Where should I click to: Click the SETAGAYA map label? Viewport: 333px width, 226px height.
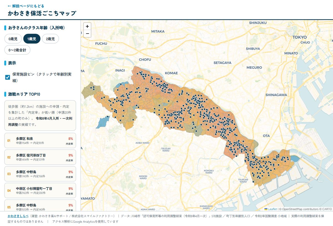(222, 63)
